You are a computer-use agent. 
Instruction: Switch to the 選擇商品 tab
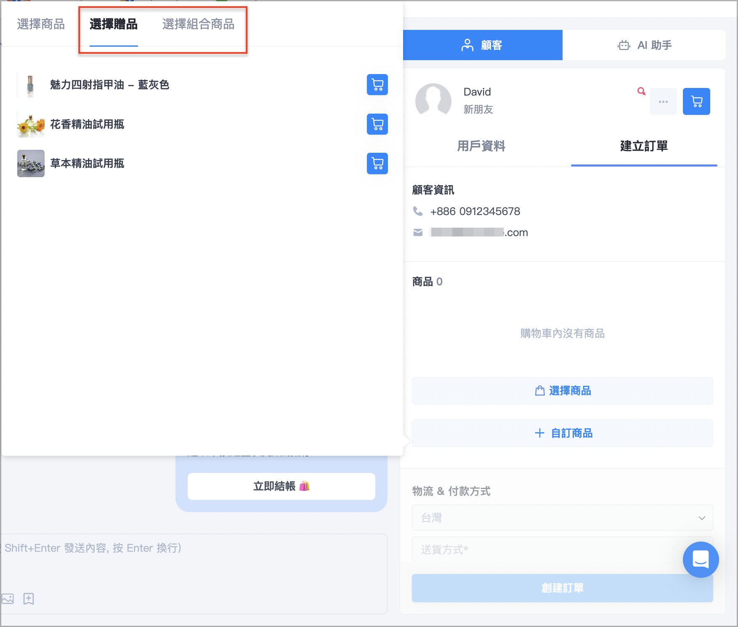click(x=40, y=24)
